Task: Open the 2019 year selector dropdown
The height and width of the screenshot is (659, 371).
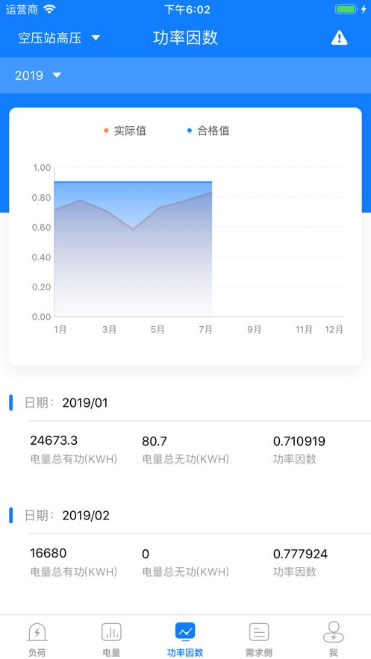Action: [x=38, y=75]
